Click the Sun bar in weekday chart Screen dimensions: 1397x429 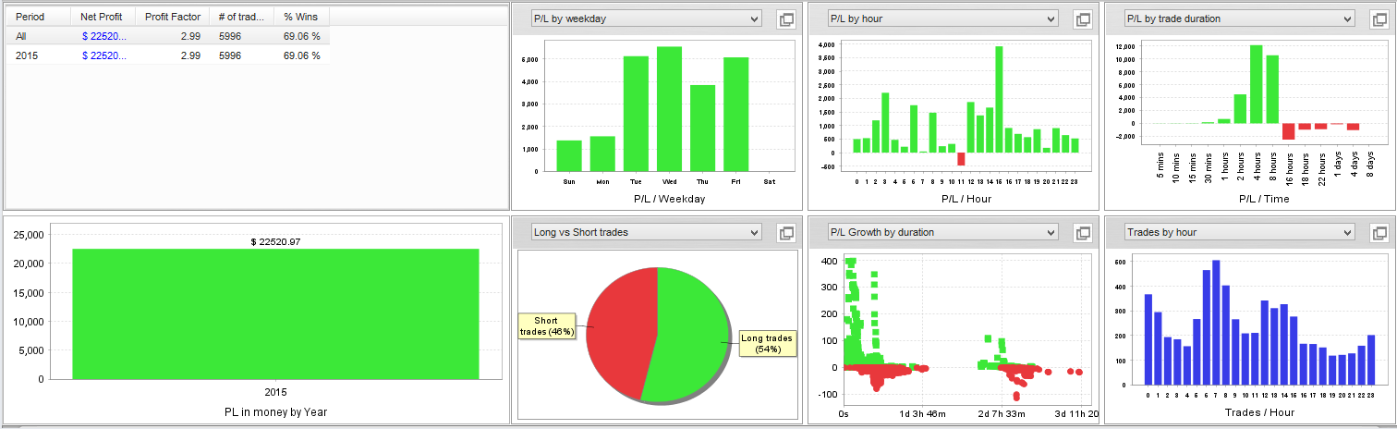569,155
